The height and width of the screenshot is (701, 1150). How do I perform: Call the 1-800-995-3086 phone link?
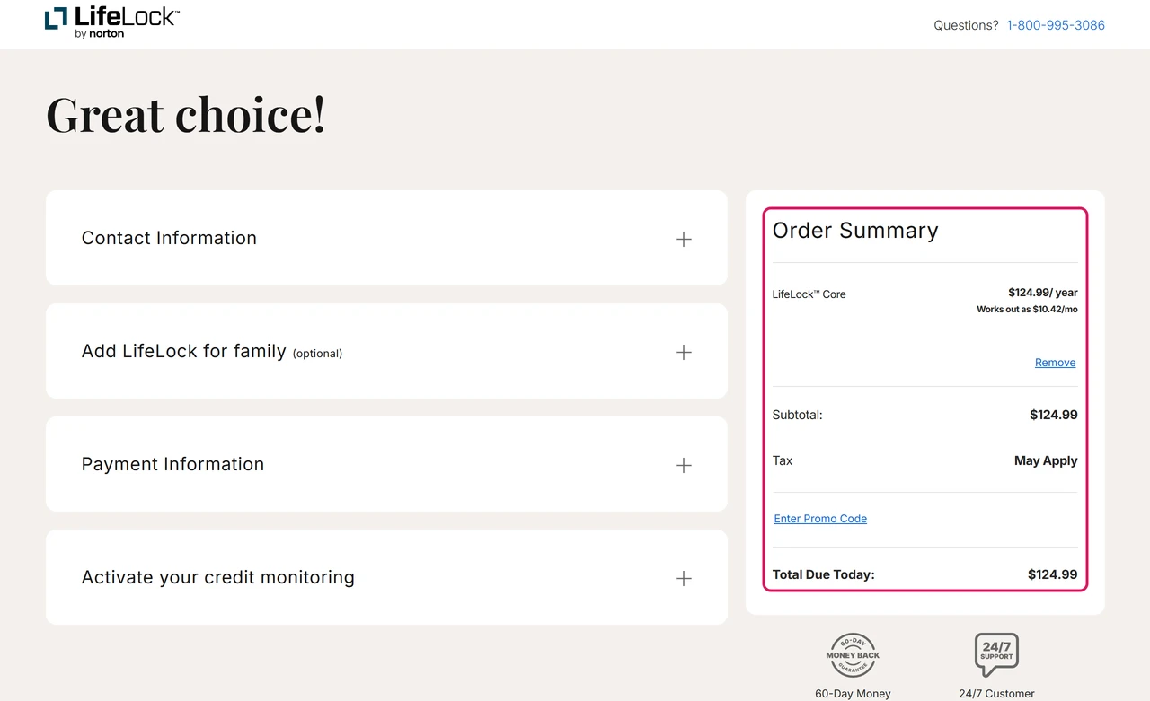pyautogui.click(x=1056, y=25)
